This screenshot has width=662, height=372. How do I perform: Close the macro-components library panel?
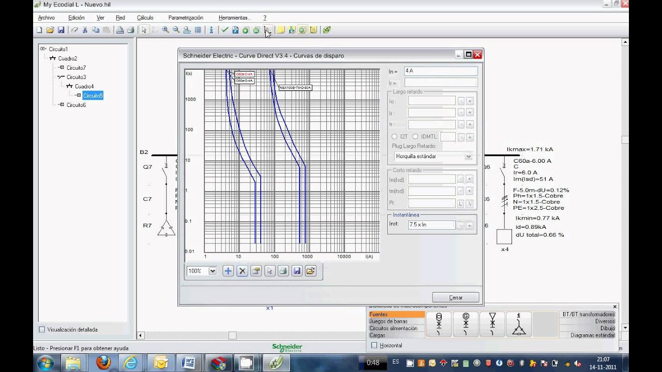[615, 307]
